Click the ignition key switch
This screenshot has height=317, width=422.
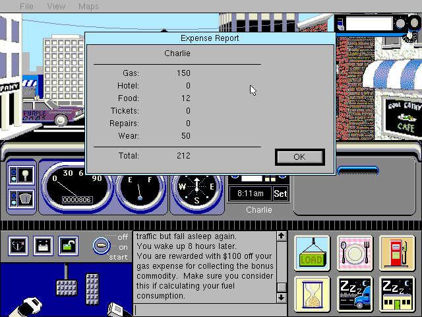[x=102, y=246]
